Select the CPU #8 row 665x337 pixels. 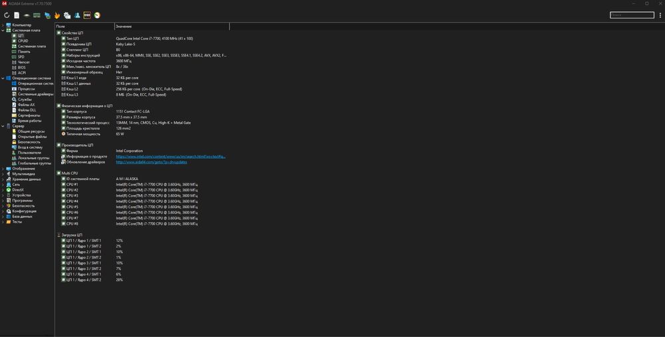point(142,224)
